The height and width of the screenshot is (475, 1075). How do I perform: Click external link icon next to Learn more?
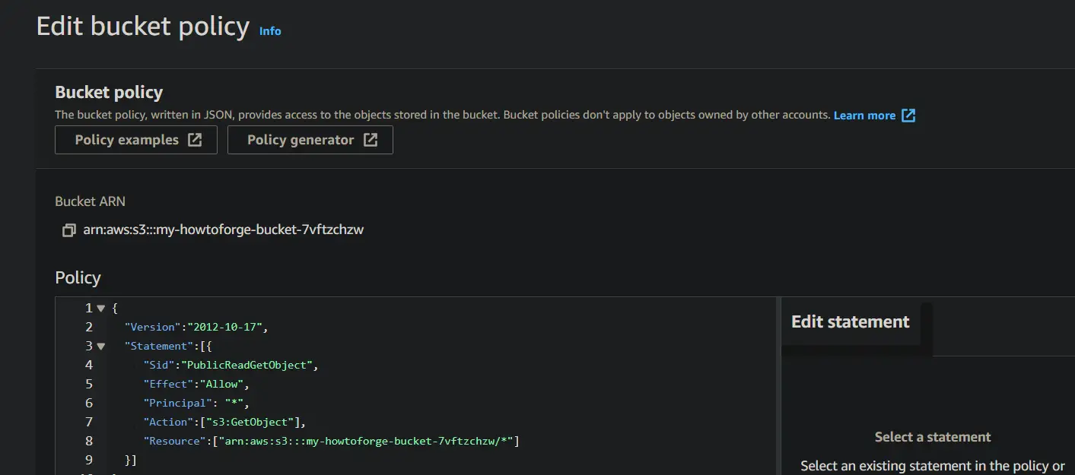point(908,116)
